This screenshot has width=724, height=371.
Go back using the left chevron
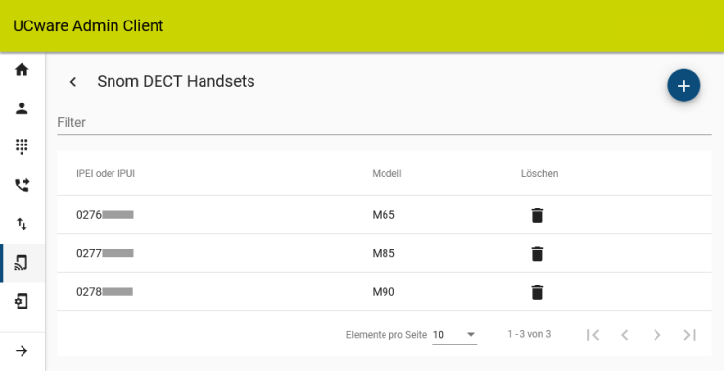73,82
